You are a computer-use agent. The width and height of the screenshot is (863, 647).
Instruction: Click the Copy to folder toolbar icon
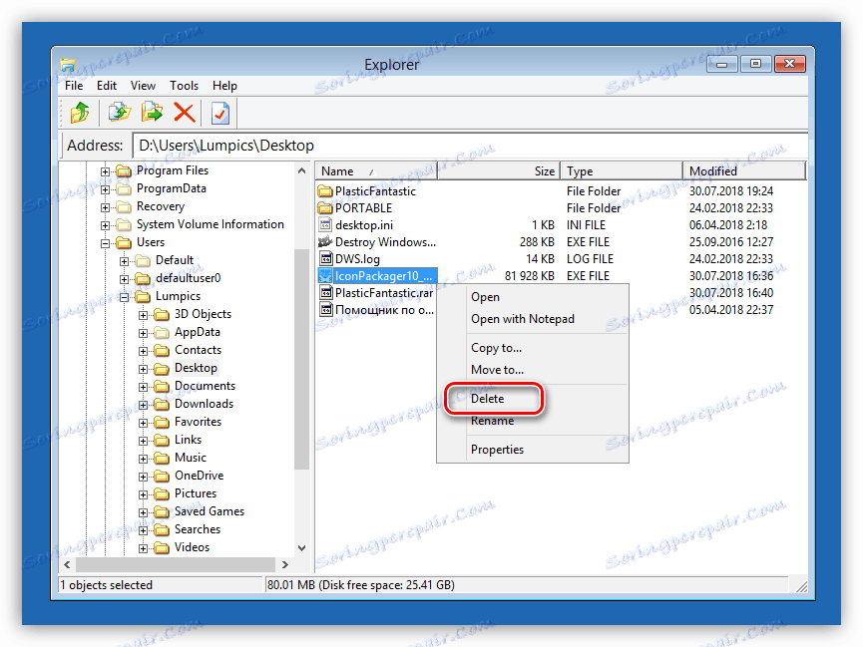120,113
